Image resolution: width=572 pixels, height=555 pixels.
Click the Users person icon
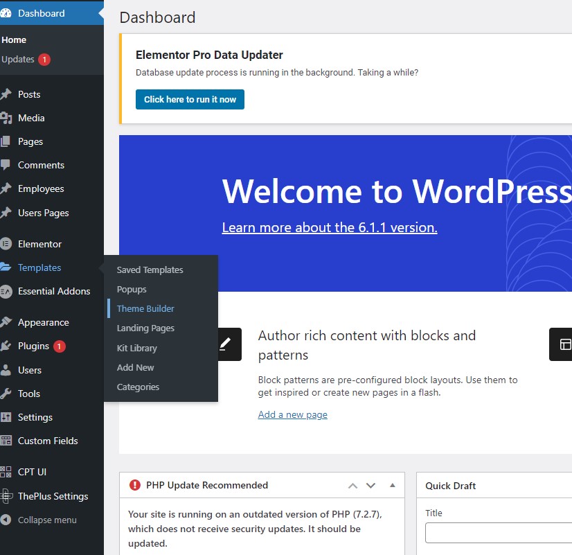[x=6, y=370]
